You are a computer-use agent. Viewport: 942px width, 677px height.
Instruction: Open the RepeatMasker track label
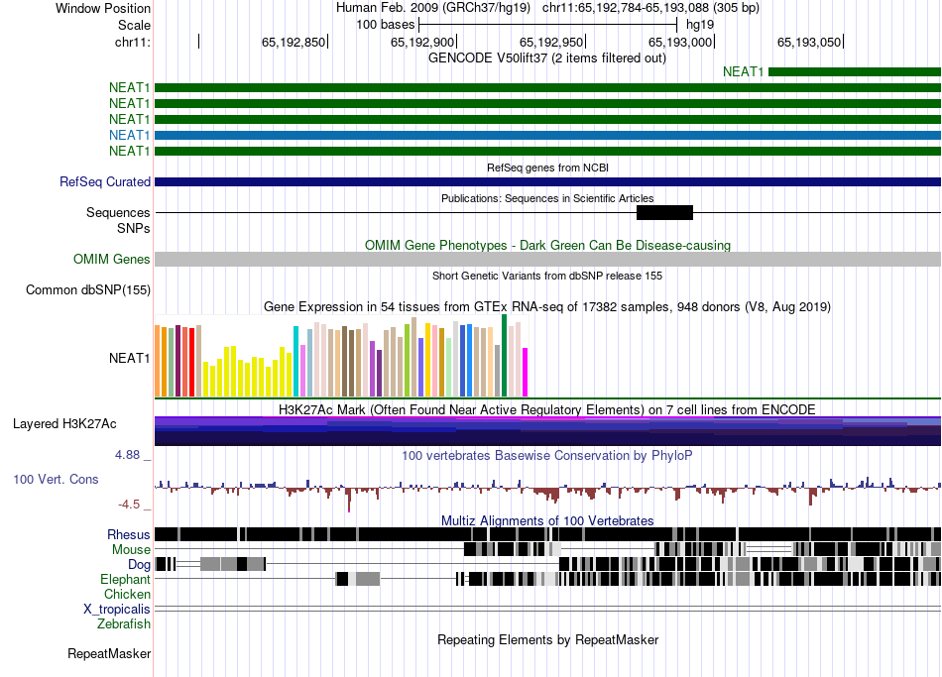coord(109,653)
